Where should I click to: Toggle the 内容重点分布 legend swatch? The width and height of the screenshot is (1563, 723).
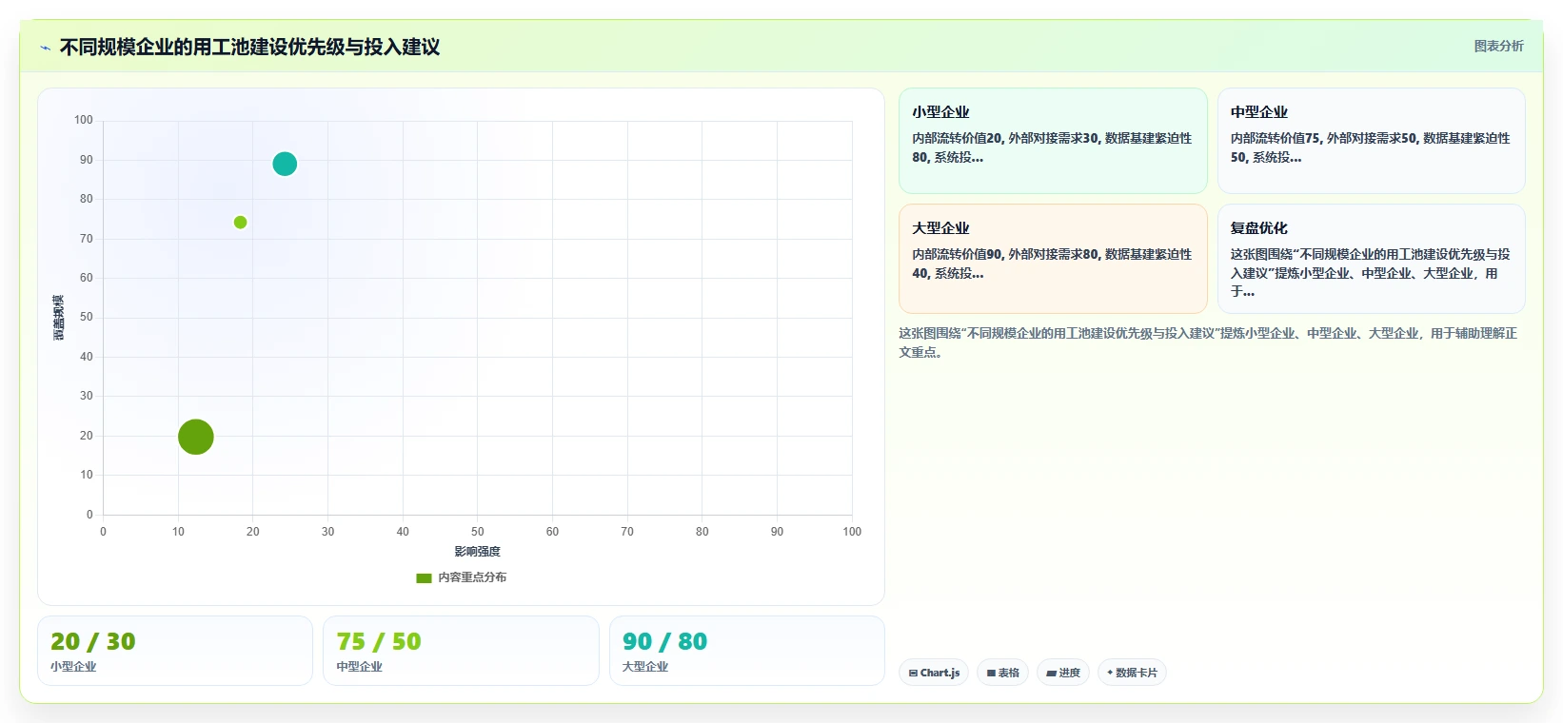click(x=424, y=577)
